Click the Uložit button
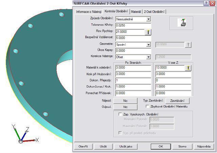Screen dimensions: 217x153 103,147
